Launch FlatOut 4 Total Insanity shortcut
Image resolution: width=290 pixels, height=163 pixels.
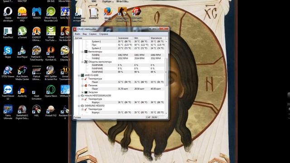tap(37, 53)
